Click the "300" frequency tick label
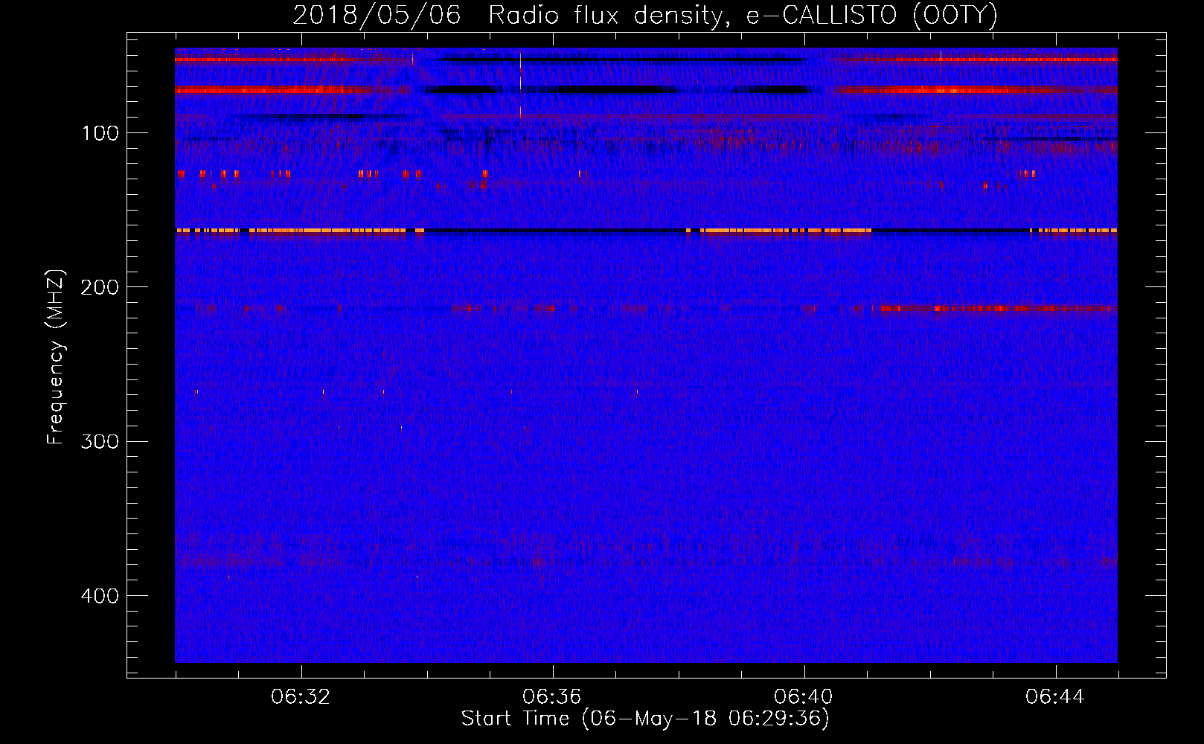Viewport: 1204px width, 744px height. (100, 441)
